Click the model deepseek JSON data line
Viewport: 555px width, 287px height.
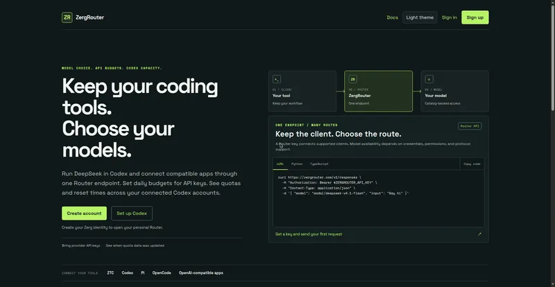345,193
